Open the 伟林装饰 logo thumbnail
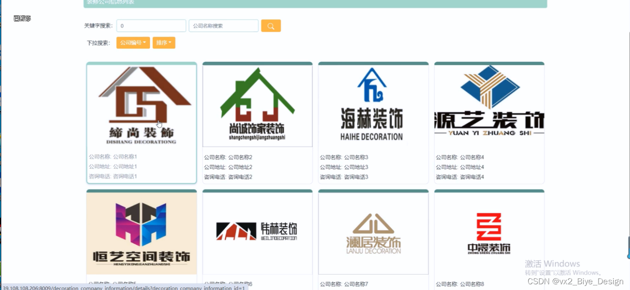Screen dimensions: 630x290 coord(258,234)
